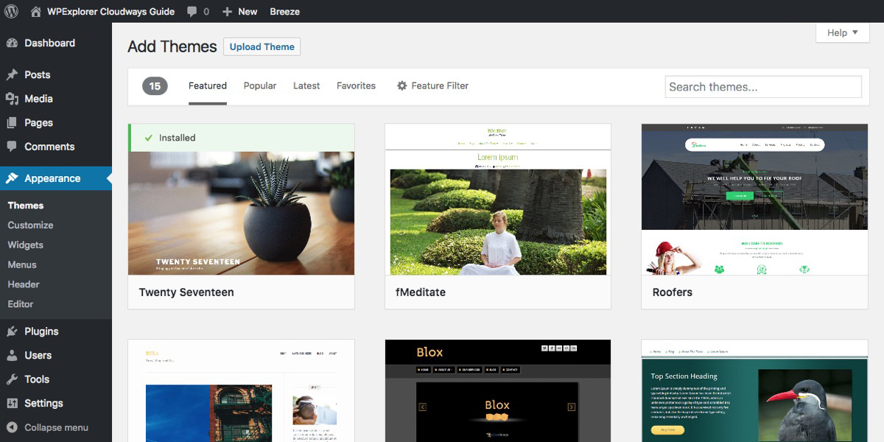Image resolution: width=884 pixels, height=442 pixels.
Task: Click the fMeditate theme name
Action: 421,292
